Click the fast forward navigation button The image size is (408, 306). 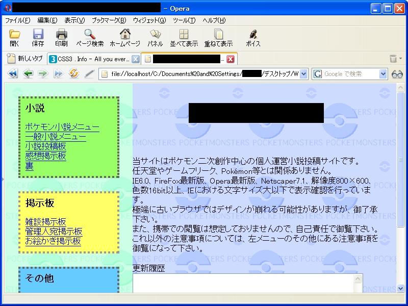tap(58, 74)
